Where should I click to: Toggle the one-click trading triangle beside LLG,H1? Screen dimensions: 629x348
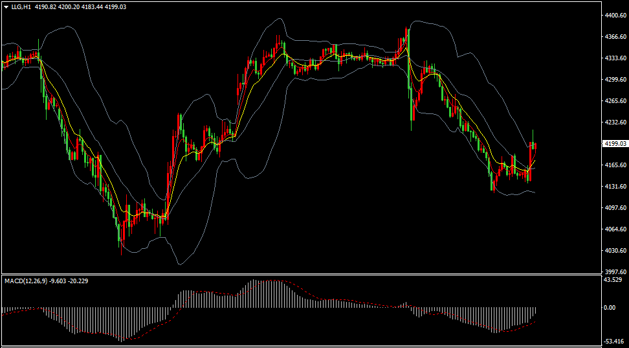(x=6, y=7)
